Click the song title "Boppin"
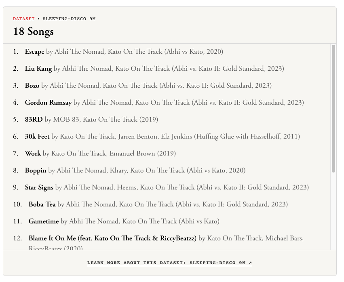This screenshot has height=282, width=344. click(36, 170)
